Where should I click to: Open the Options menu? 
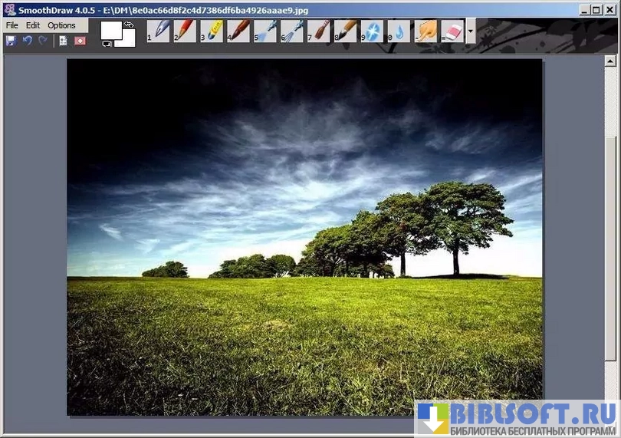(x=62, y=25)
